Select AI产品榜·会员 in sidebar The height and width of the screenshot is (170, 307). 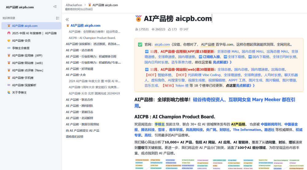click(31, 41)
